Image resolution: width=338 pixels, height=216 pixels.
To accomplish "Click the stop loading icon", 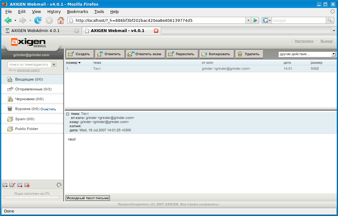I will (49, 20).
